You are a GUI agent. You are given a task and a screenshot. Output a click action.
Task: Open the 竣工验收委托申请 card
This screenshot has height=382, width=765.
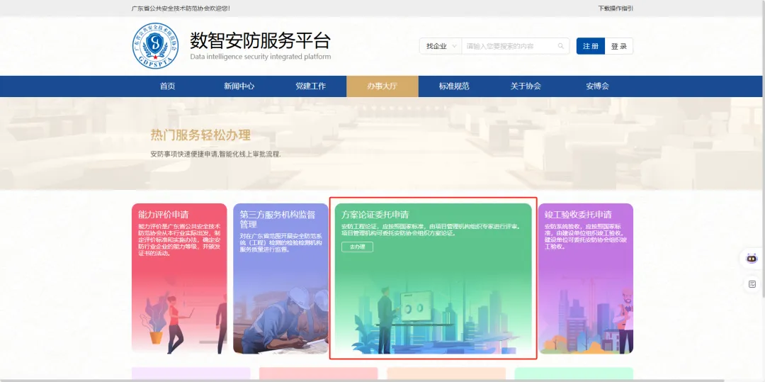(x=586, y=279)
